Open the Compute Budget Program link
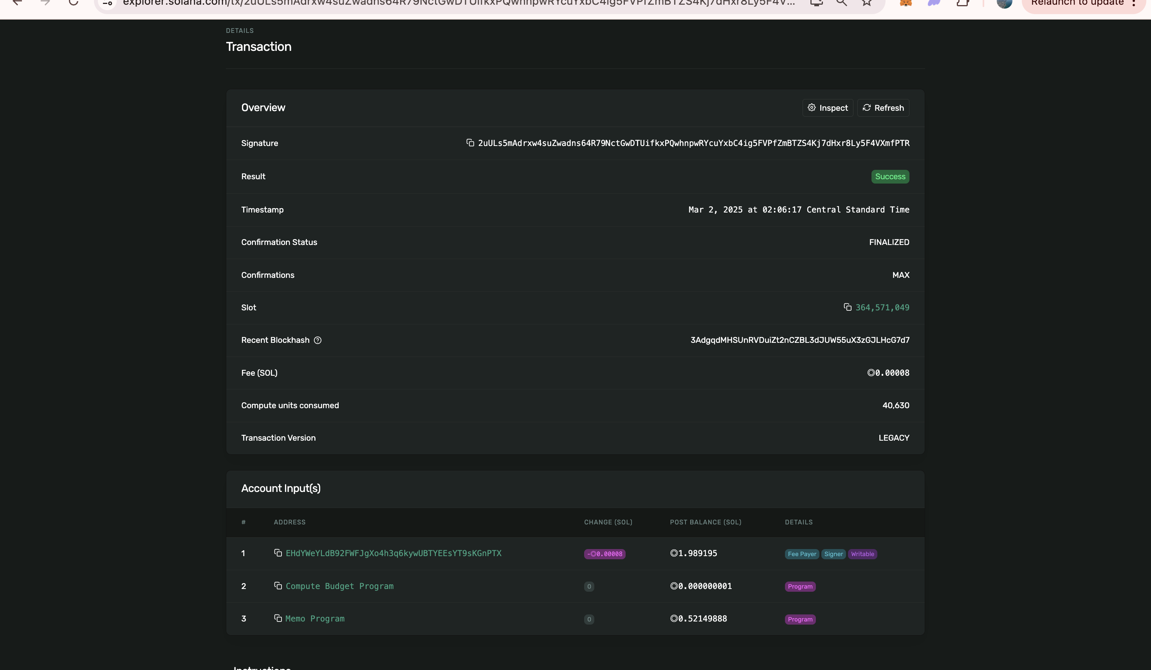This screenshot has width=1151, height=670. pos(339,586)
